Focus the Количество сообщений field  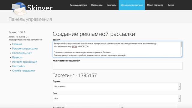(118, 66)
